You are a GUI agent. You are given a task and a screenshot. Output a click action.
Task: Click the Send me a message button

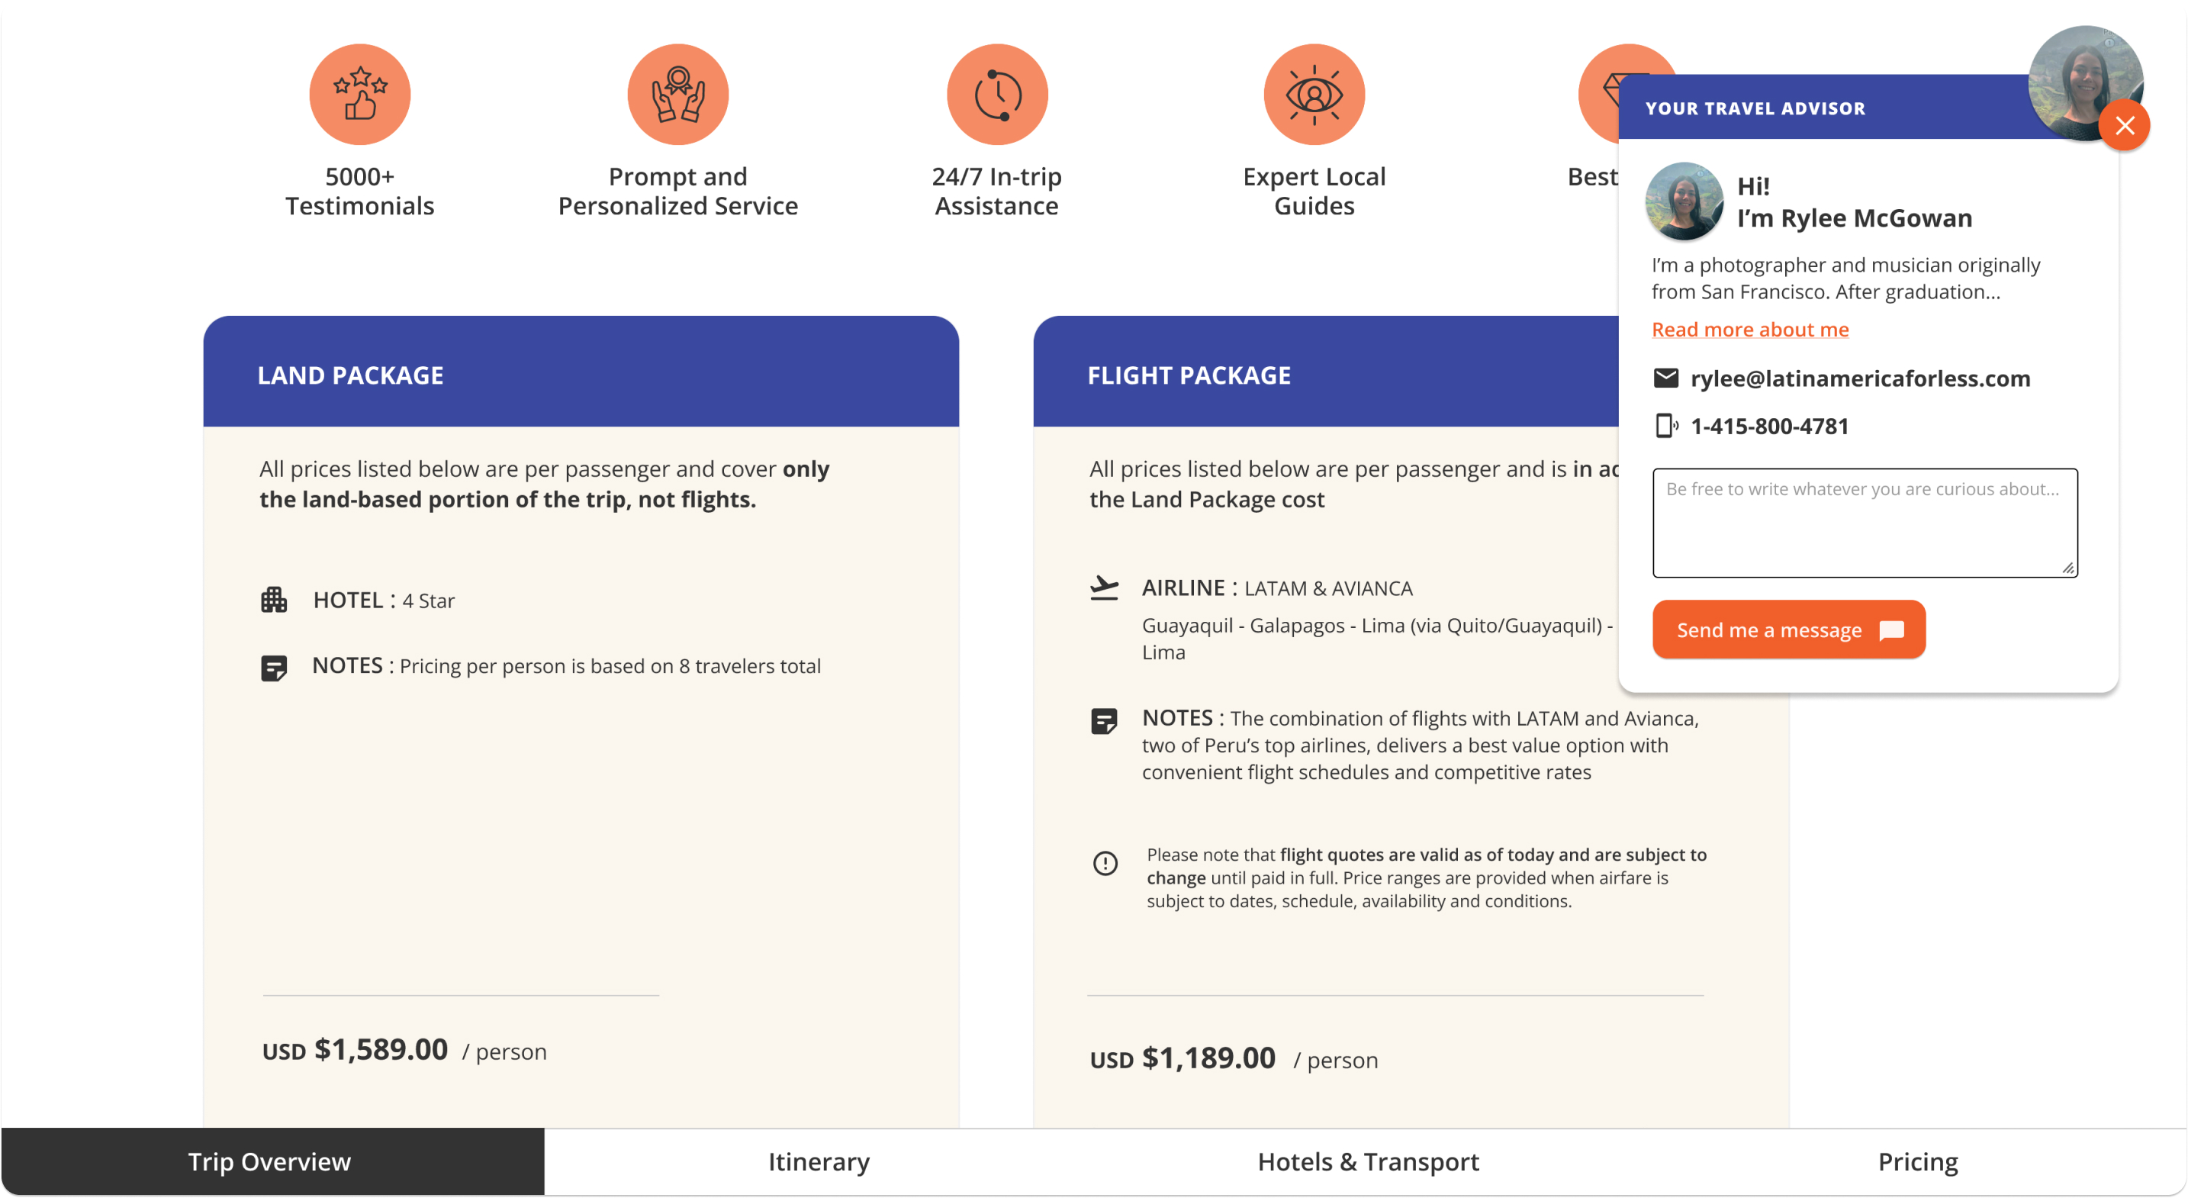pyautogui.click(x=1789, y=630)
